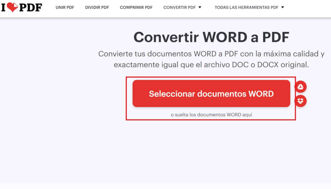Click 'o suelta los documentos WORD aquí' text

(211, 115)
